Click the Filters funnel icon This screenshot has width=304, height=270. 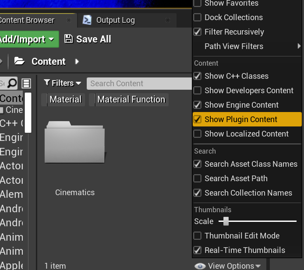click(x=47, y=83)
